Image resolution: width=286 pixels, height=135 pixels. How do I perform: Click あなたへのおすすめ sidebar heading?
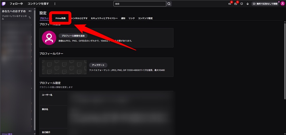14,11
